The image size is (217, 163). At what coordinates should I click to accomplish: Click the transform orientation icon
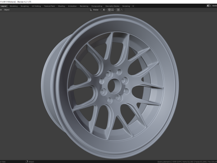pyautogui.click(x=91, y=10)
